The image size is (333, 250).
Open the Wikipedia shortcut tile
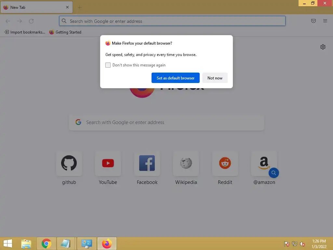[x=186, y=163]
